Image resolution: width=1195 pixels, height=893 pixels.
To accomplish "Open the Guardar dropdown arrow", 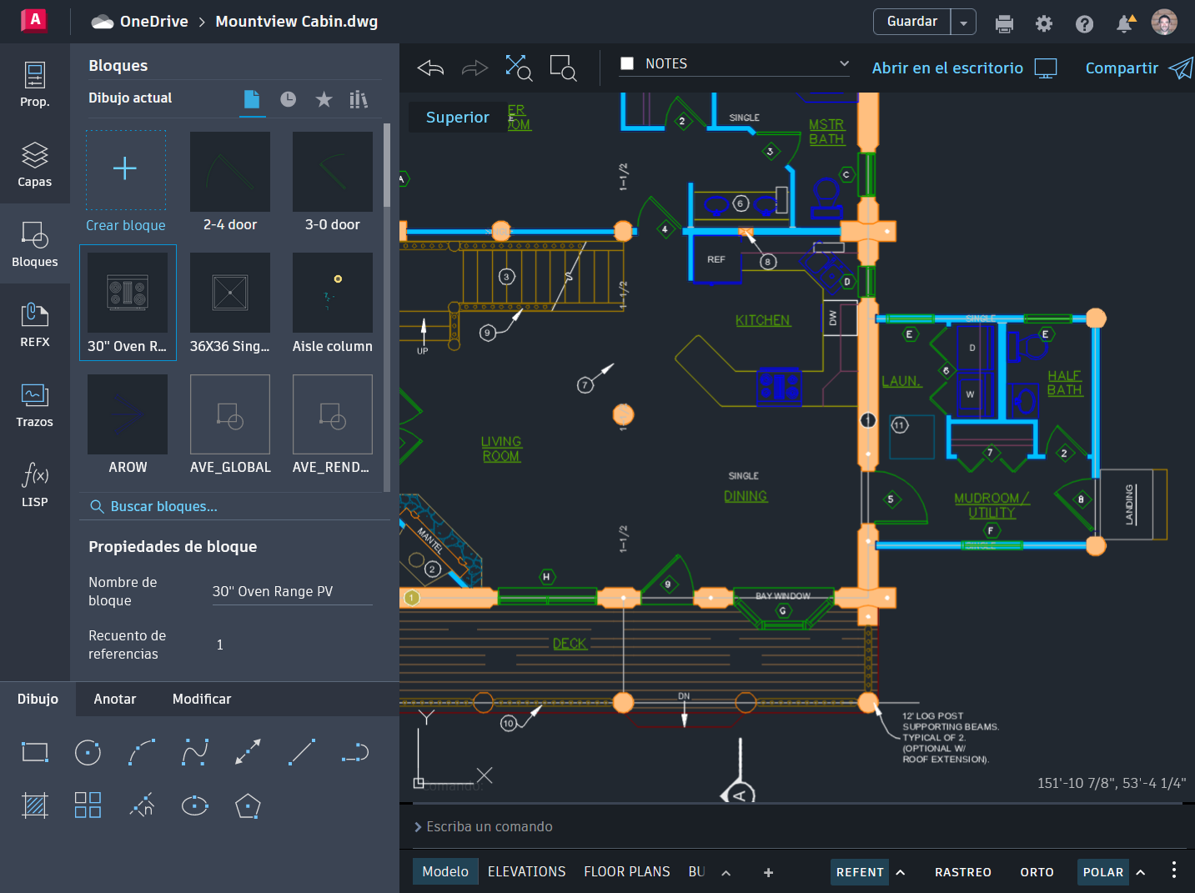I will click(x=963, y=23).
